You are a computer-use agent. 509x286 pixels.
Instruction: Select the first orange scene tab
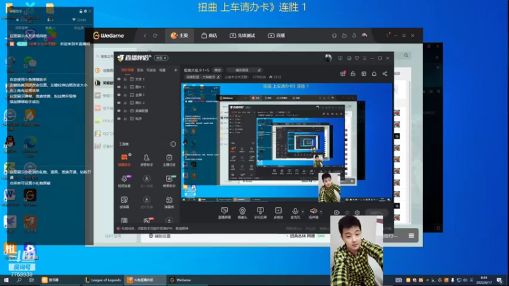127,70
